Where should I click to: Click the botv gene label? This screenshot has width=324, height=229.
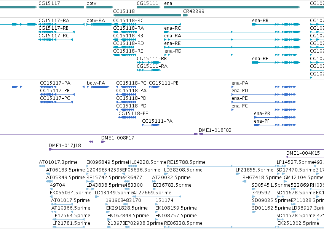pyautogui.click(x=91, y=3)
